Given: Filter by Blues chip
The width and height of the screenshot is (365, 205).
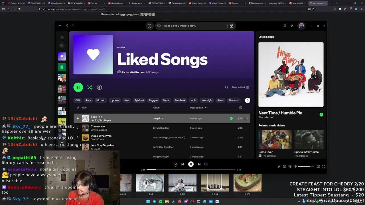Looking at the screenshot, I should coord(220,100).
